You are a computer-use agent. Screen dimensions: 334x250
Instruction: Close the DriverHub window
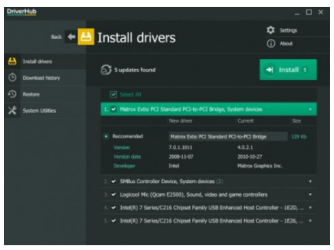click(x=320, y=12)
